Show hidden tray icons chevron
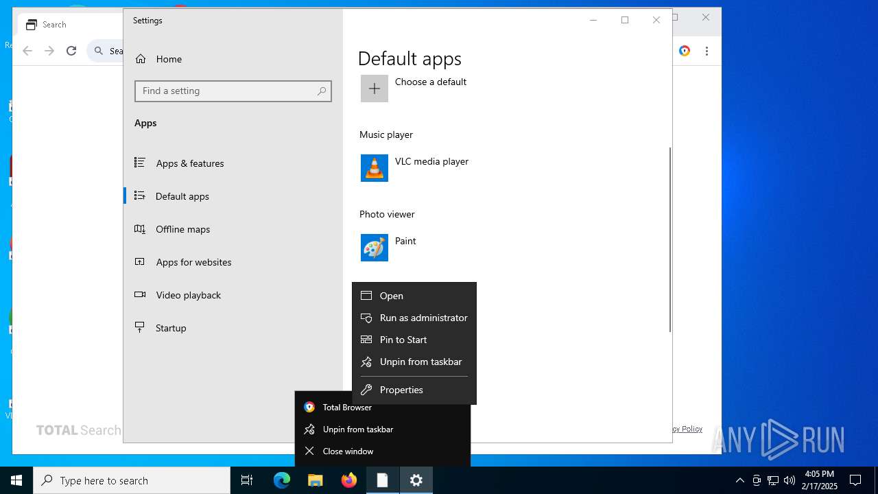 (x=739, y=480)
